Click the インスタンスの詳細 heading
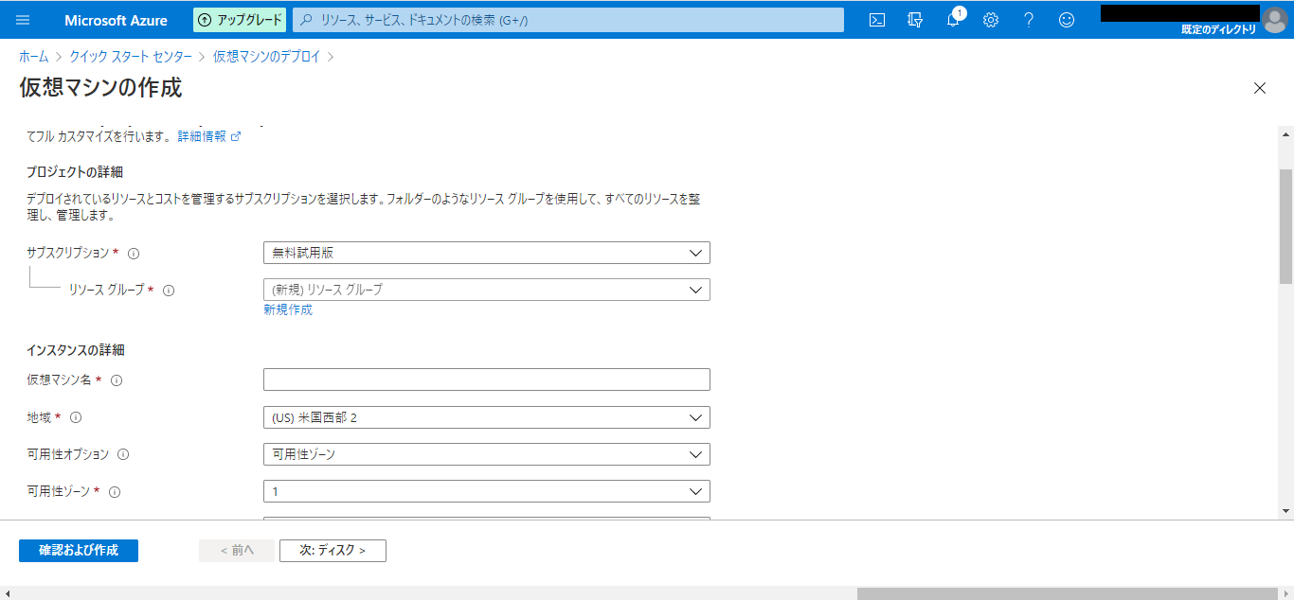Viewport: 1294px width, 600px height. coord(76,350)
